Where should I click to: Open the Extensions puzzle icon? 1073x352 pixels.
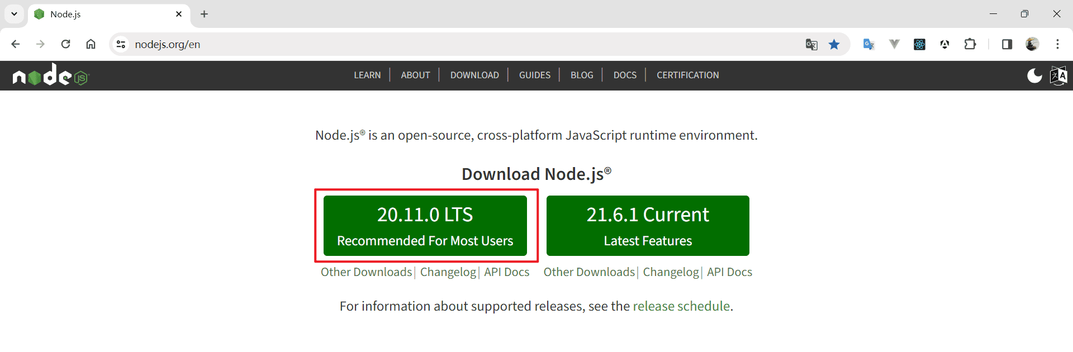click(x=970, y=44)
